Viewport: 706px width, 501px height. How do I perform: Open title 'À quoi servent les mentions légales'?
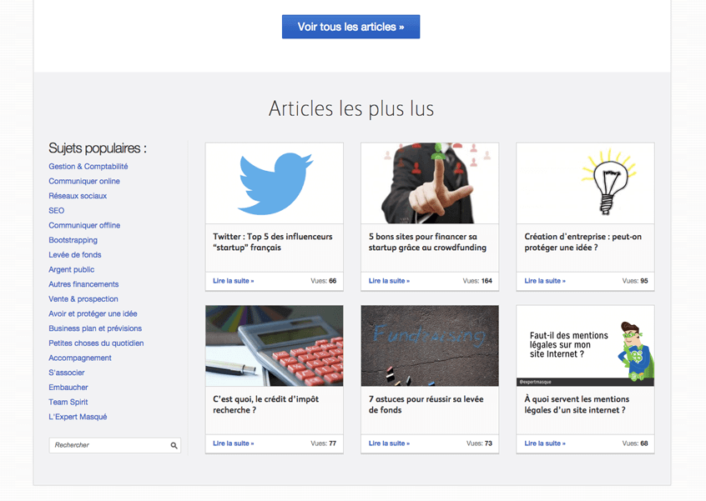(577, 404)
